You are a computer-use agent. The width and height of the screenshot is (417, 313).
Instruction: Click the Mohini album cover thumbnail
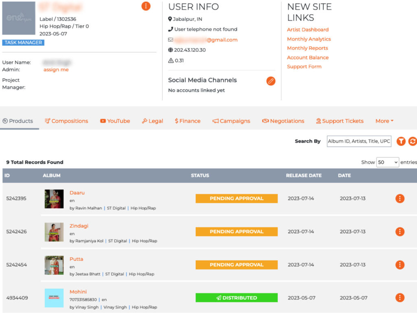(54, 298)
